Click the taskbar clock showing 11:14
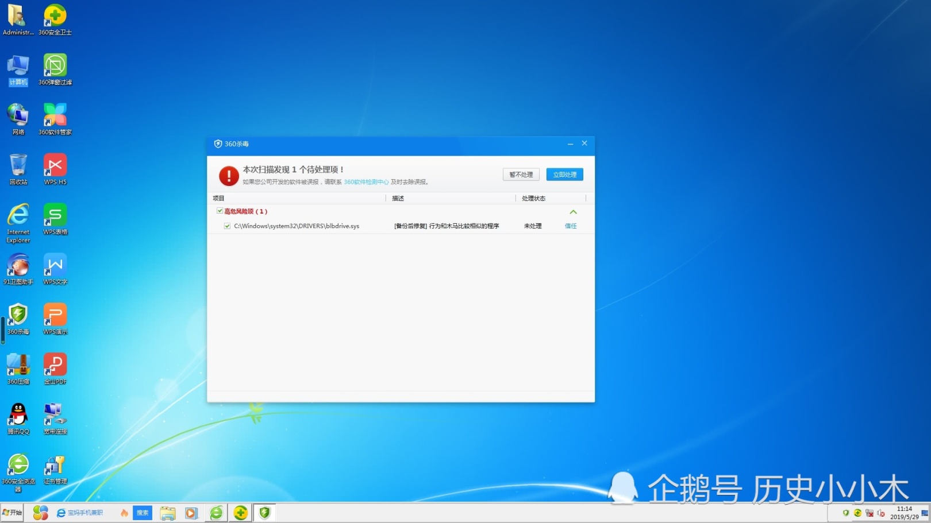 (x=904, y=513)
